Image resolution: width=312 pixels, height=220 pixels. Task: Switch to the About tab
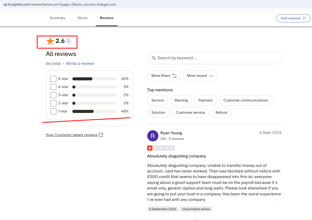[83, 18]
